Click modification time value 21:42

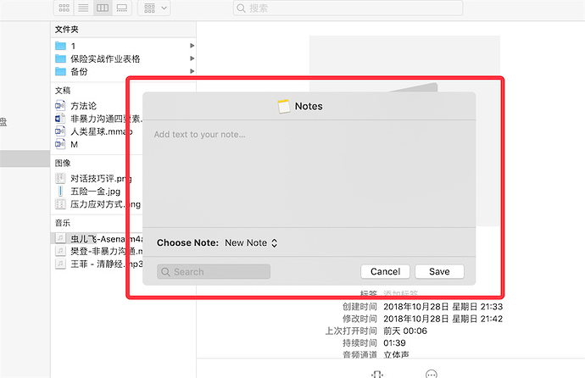[443, 319]
